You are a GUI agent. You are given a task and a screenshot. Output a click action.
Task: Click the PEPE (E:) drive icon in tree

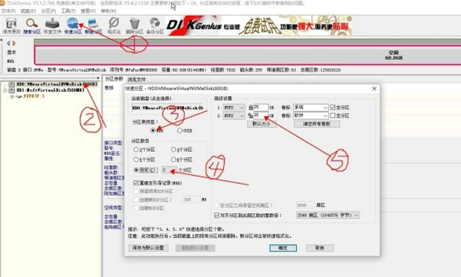pyautogui.click(x=19, y=96)
